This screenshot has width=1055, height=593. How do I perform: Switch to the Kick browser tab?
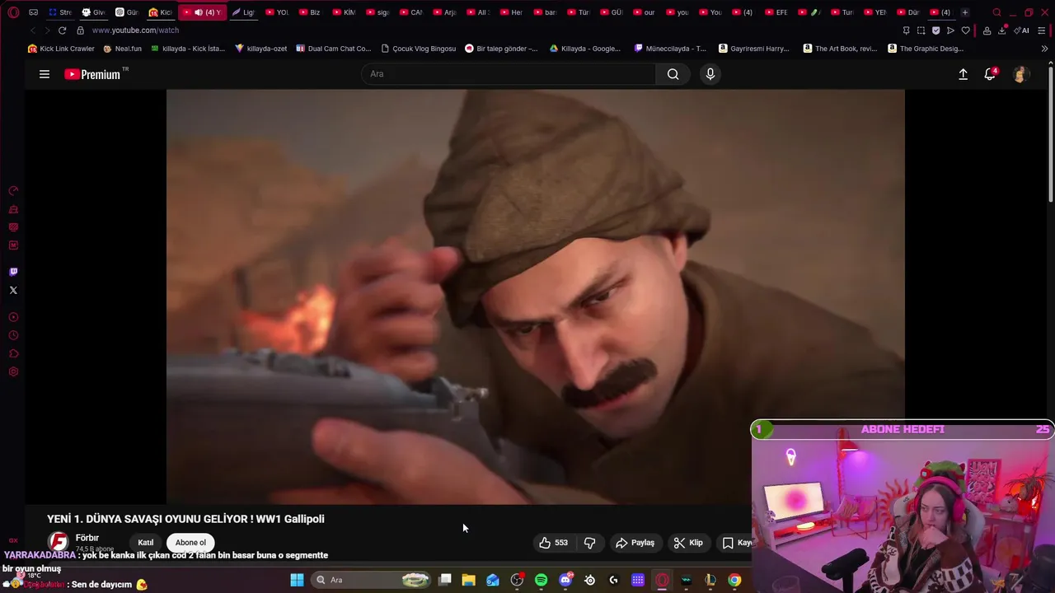(x=160, y=12)
